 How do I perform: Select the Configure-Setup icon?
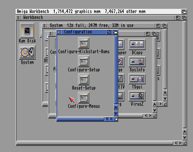coord(84,61)
